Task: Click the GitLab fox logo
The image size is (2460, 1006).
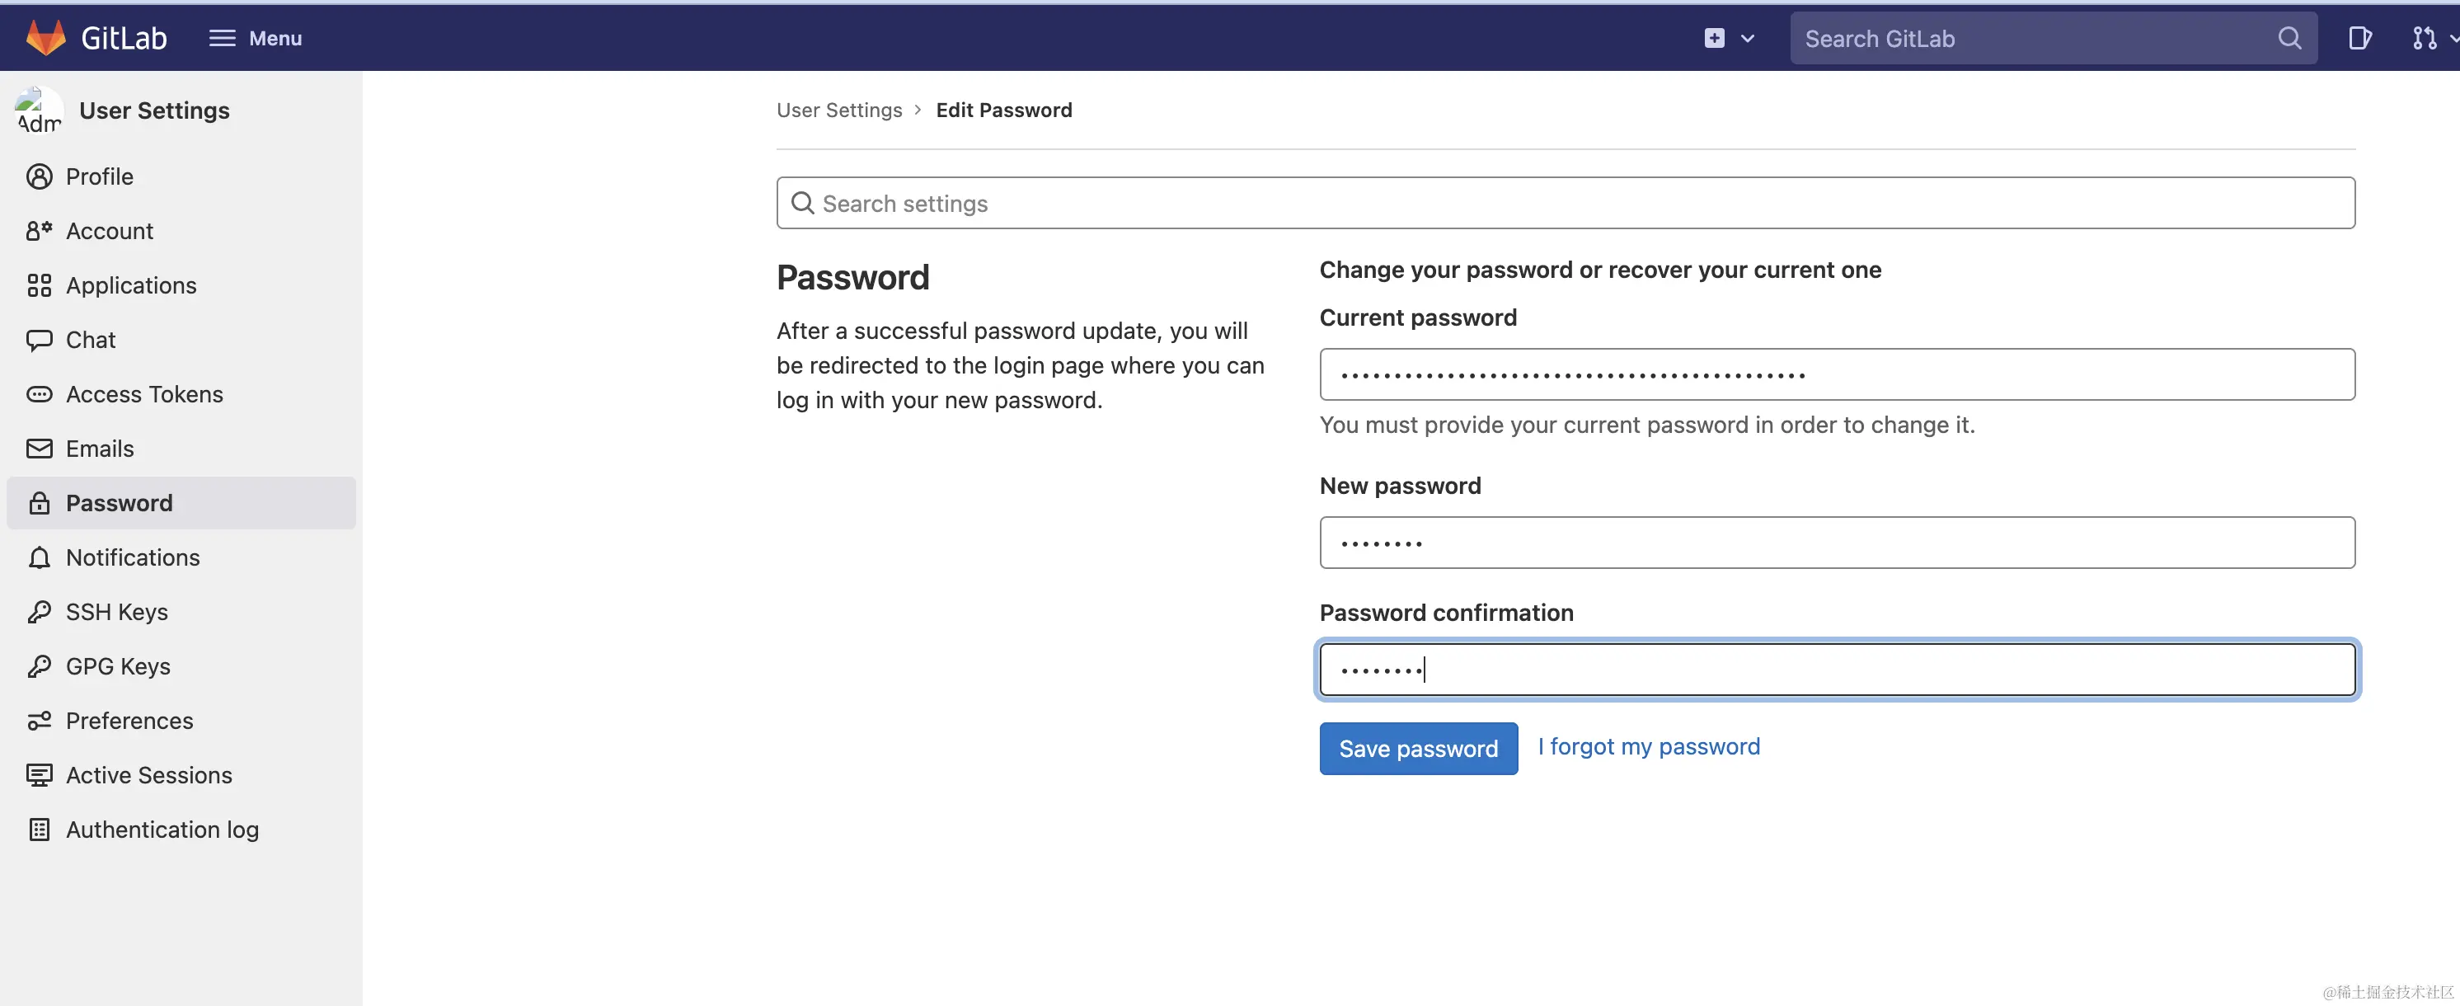Action: pos(45,38)
